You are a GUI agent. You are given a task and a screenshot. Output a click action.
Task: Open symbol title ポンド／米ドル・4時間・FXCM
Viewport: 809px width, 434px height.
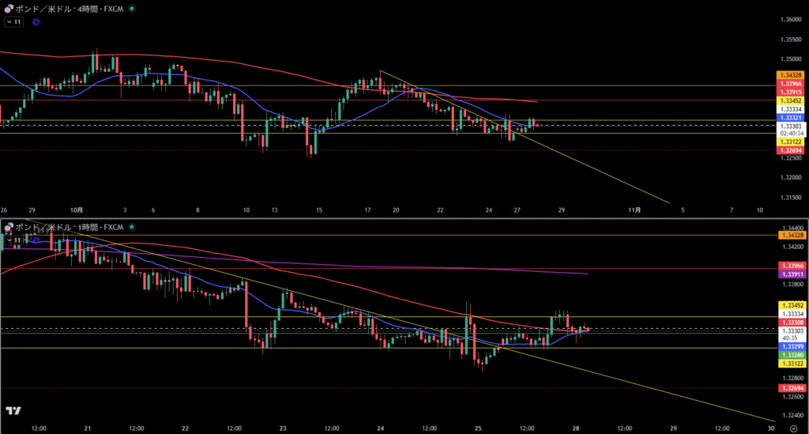[x=70, y=9]
